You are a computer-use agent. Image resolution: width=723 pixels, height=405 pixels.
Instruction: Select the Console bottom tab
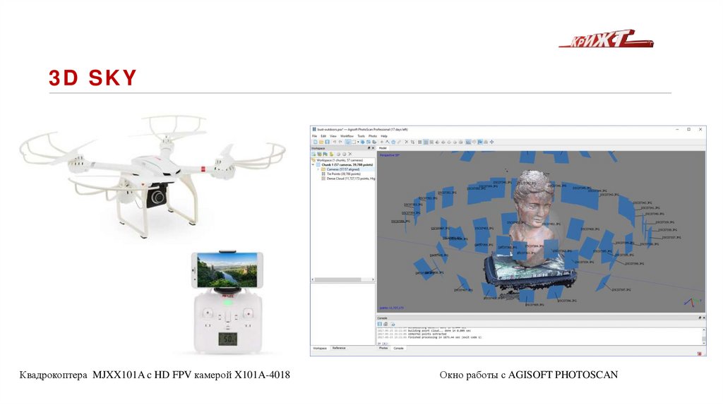click(x=398, y=349)
